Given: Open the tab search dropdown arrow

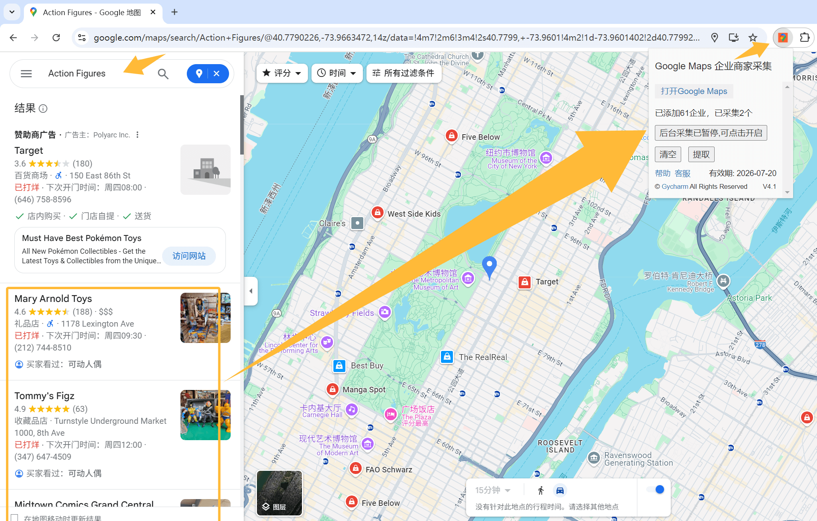Looking at the screenshot, I should [x=12, y=12].
